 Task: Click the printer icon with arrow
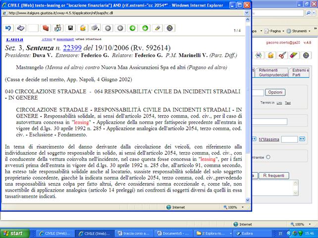95,28
